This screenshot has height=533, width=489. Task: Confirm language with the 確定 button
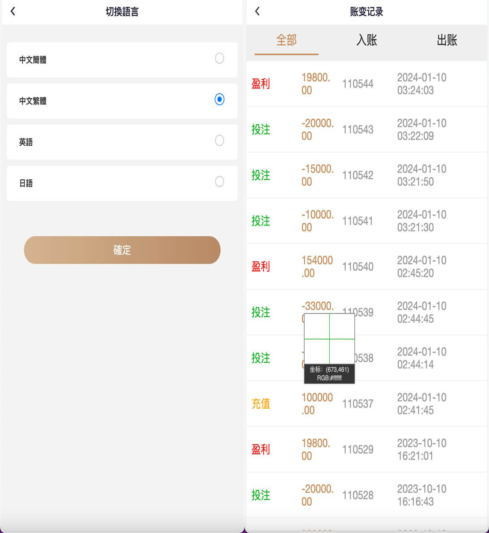122,250
